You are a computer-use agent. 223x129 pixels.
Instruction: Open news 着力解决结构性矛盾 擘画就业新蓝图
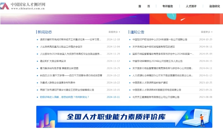coord(59,68)
